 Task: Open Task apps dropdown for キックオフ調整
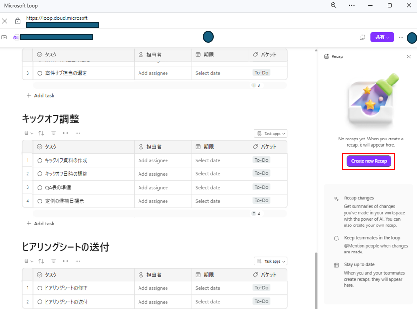tap(271, 133)
